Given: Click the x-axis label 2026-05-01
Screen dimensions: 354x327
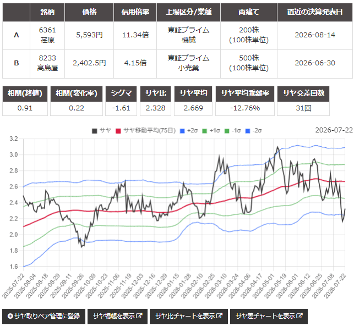Looking at the screenshot, I should (x=265, y=286).
